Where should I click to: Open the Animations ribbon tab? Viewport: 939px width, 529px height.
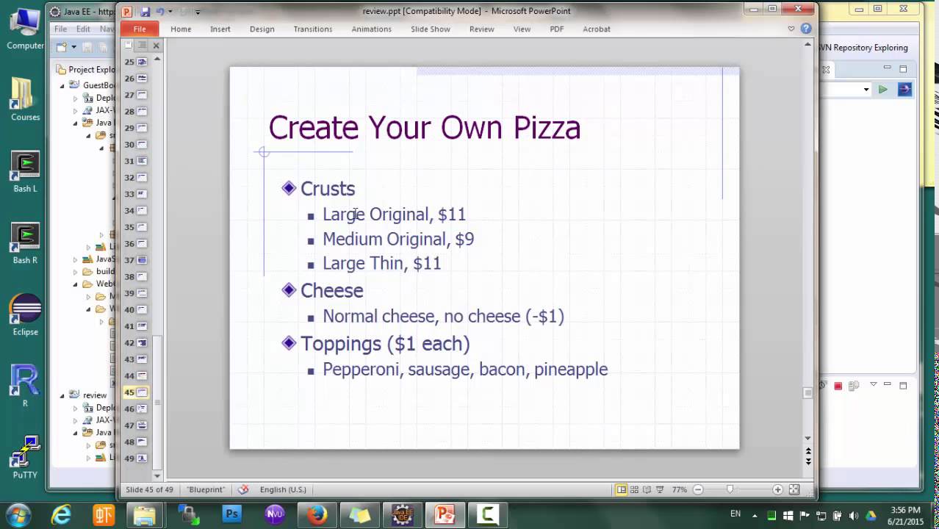tap(371, 29)
